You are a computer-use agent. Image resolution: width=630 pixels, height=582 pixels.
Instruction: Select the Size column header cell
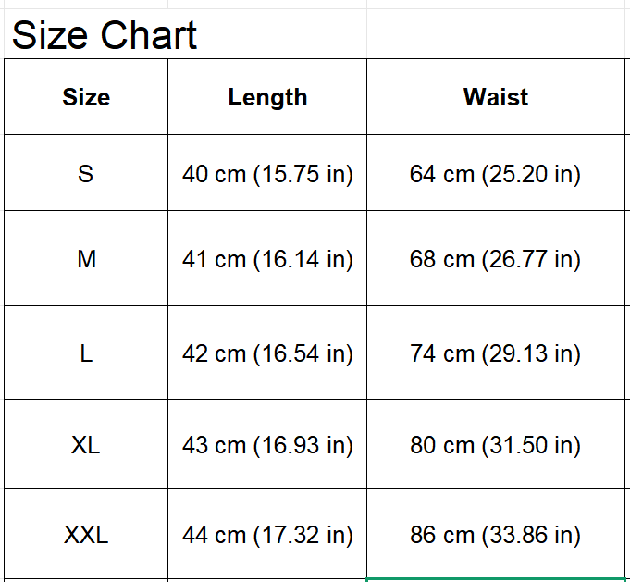(86, 97)
